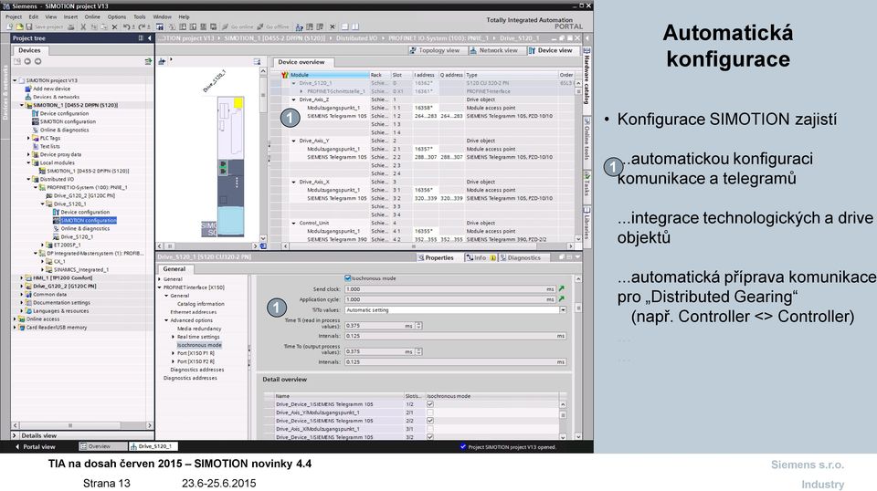877x491 pixels.
Task: Click the properties pane vertical scrollbar
Action: tap(578, 358)
